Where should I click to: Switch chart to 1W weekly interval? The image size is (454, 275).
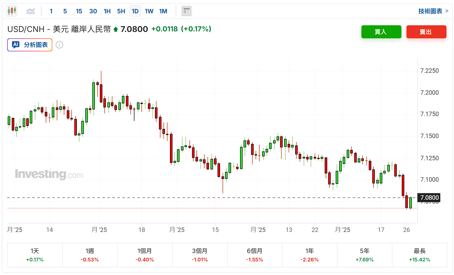point(149,11)
